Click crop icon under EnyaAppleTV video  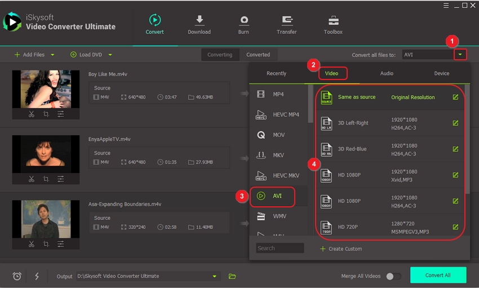[x=46, y=179]
